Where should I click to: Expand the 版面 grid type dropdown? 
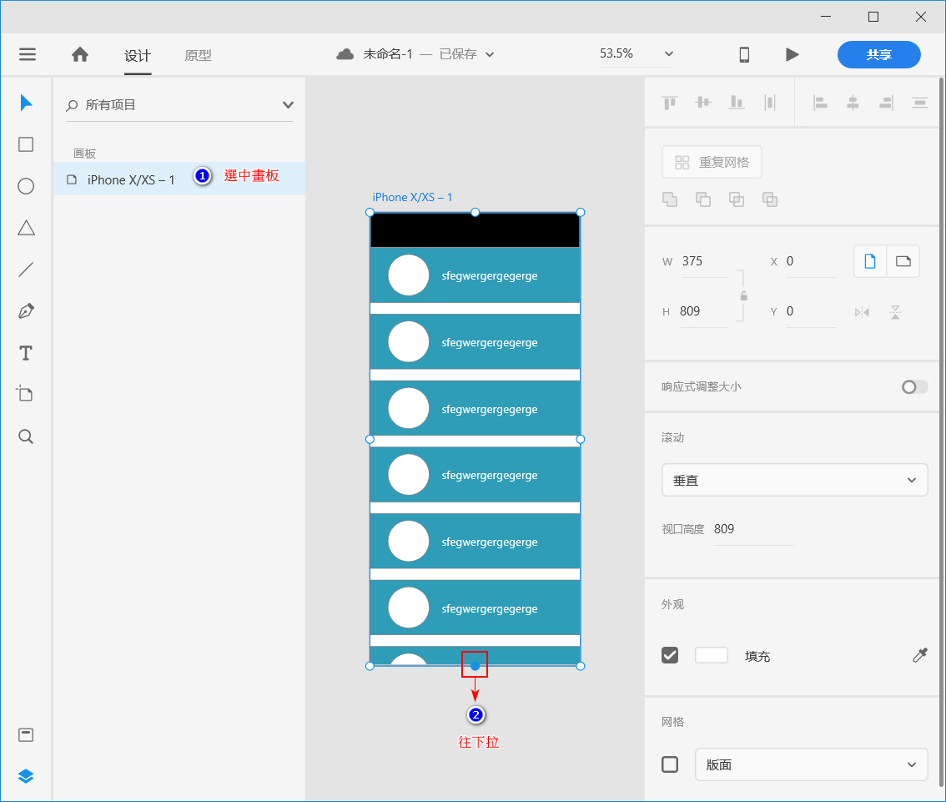pos(811,764)
